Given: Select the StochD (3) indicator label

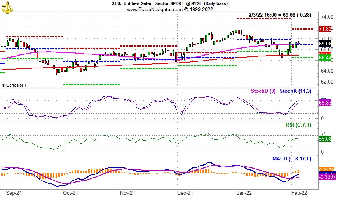Looking at the screenshot, I should coord(263,91).
